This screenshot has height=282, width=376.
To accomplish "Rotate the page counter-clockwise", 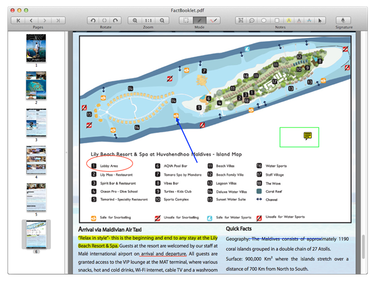I will (x=93, y=21).
